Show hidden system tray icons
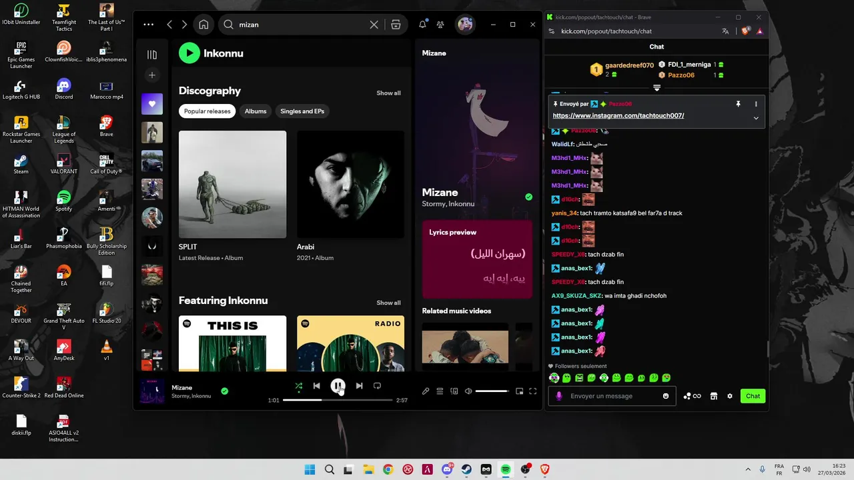 click(x=747, y=469)
